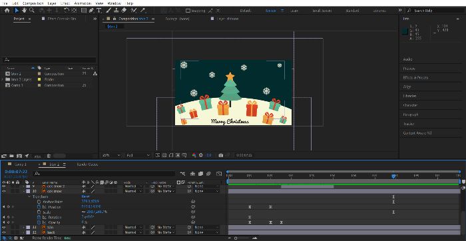
Task: Open the Animation menu
Action: [x=83, y=3]
